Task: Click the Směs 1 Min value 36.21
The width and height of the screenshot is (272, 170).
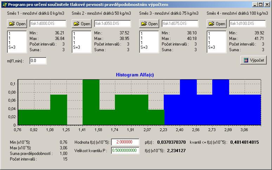Action: tap(60, 33)
